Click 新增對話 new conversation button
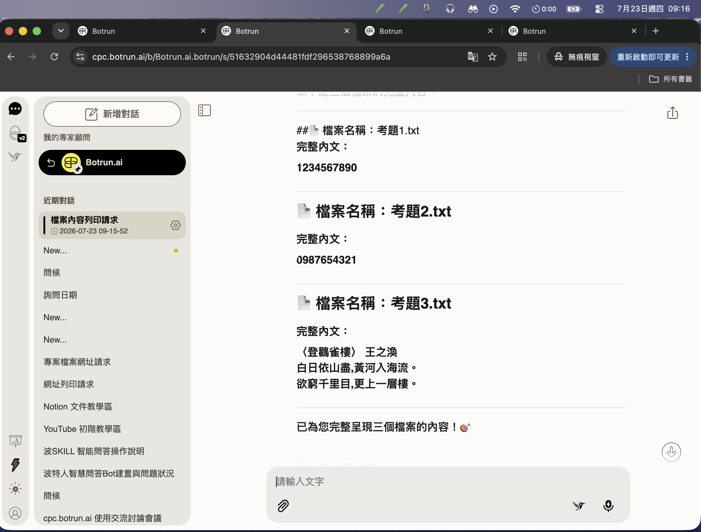The width and height of the screenshot is (701, 532). point(112,114)
